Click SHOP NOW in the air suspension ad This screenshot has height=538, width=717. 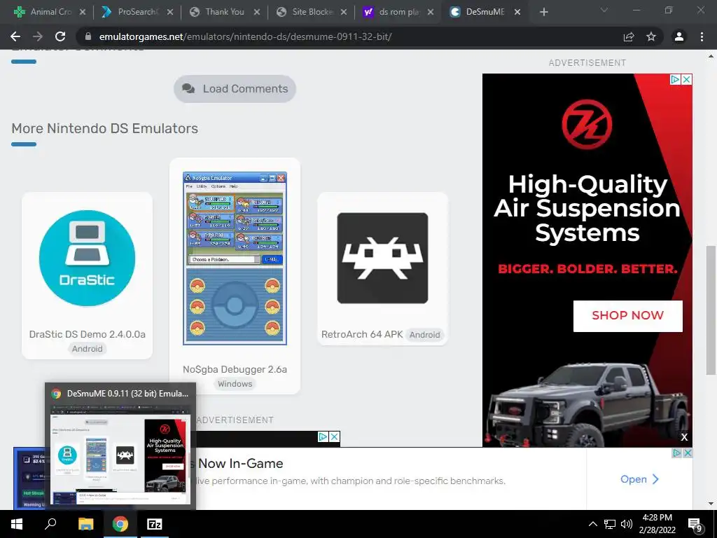tap(627, 316)
